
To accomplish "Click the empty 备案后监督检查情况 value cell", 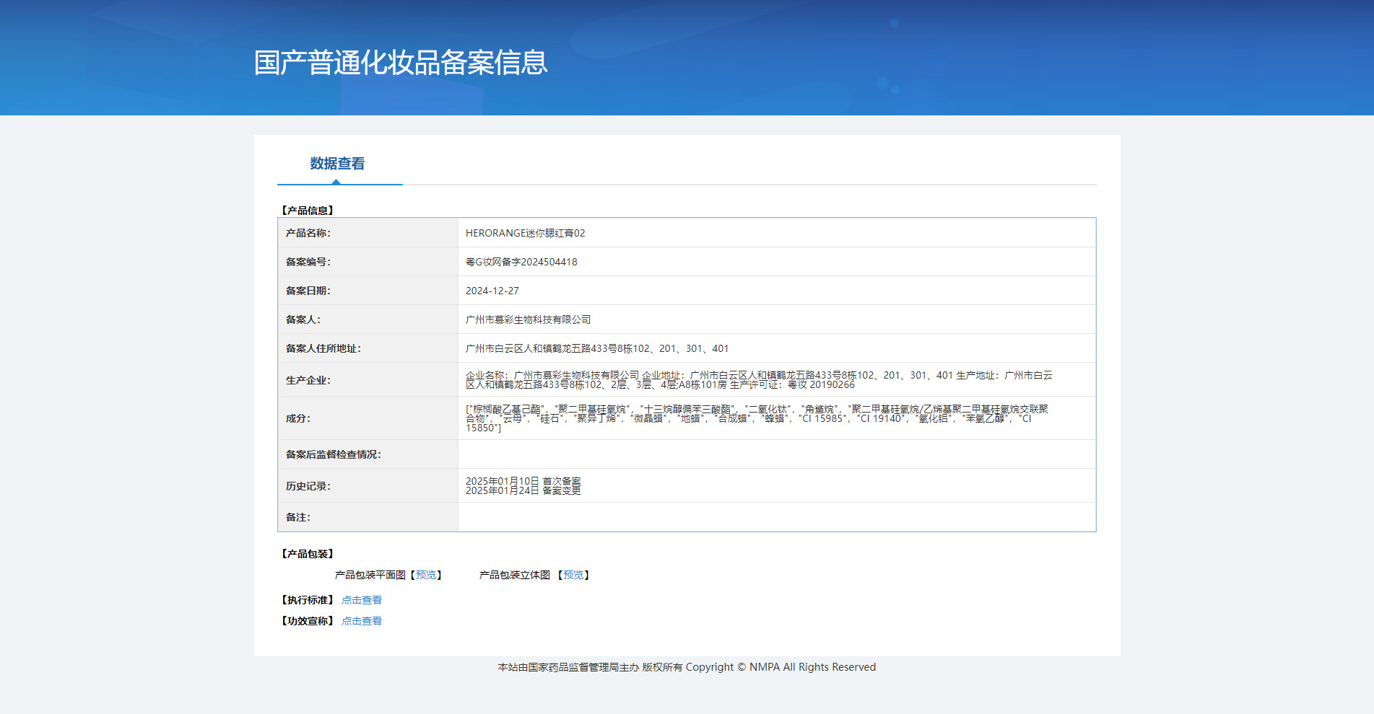I will coord(776,454).
